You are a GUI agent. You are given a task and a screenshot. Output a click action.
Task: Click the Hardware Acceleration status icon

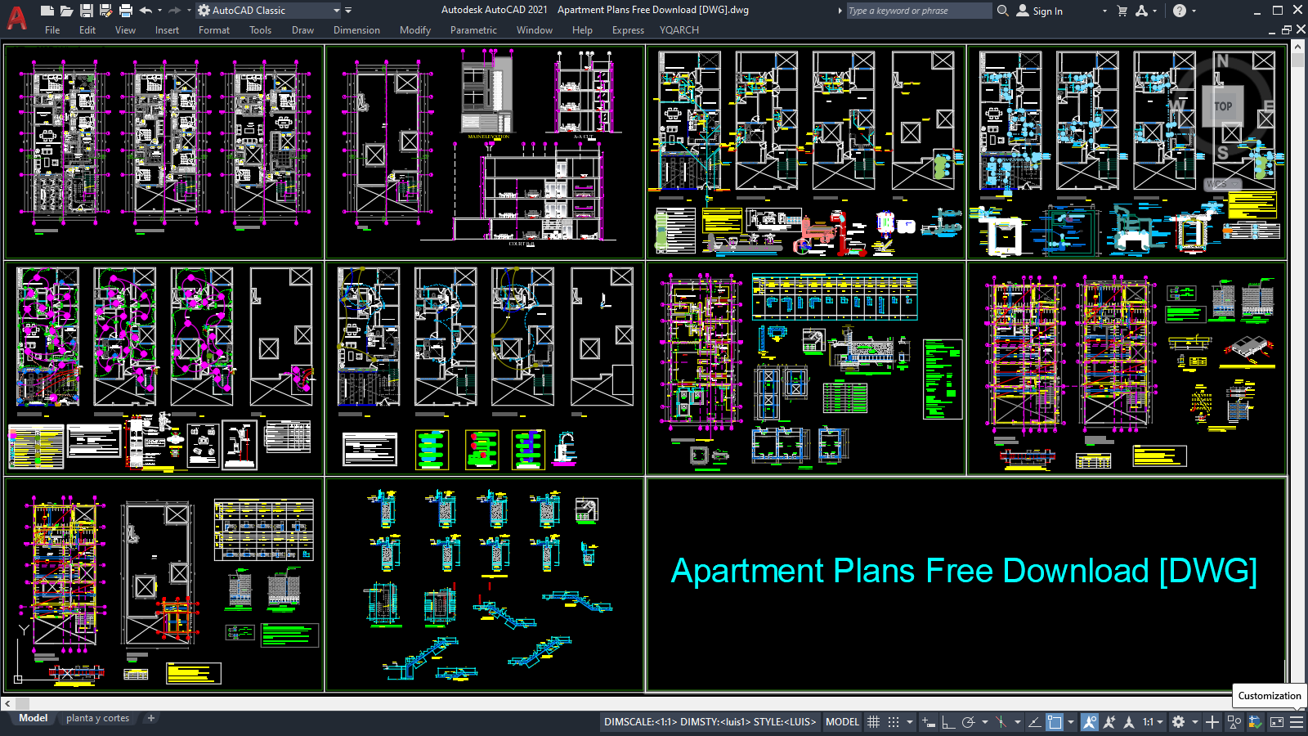(1255, 722)
